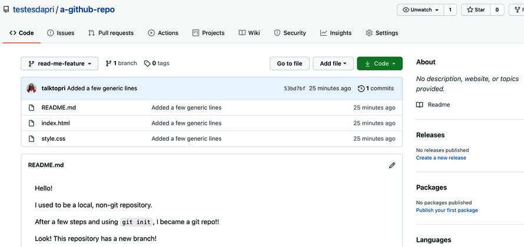524x247 pixels.
Task: Open the style.css file
Action: pyautogui.click(x=53, y=139)
